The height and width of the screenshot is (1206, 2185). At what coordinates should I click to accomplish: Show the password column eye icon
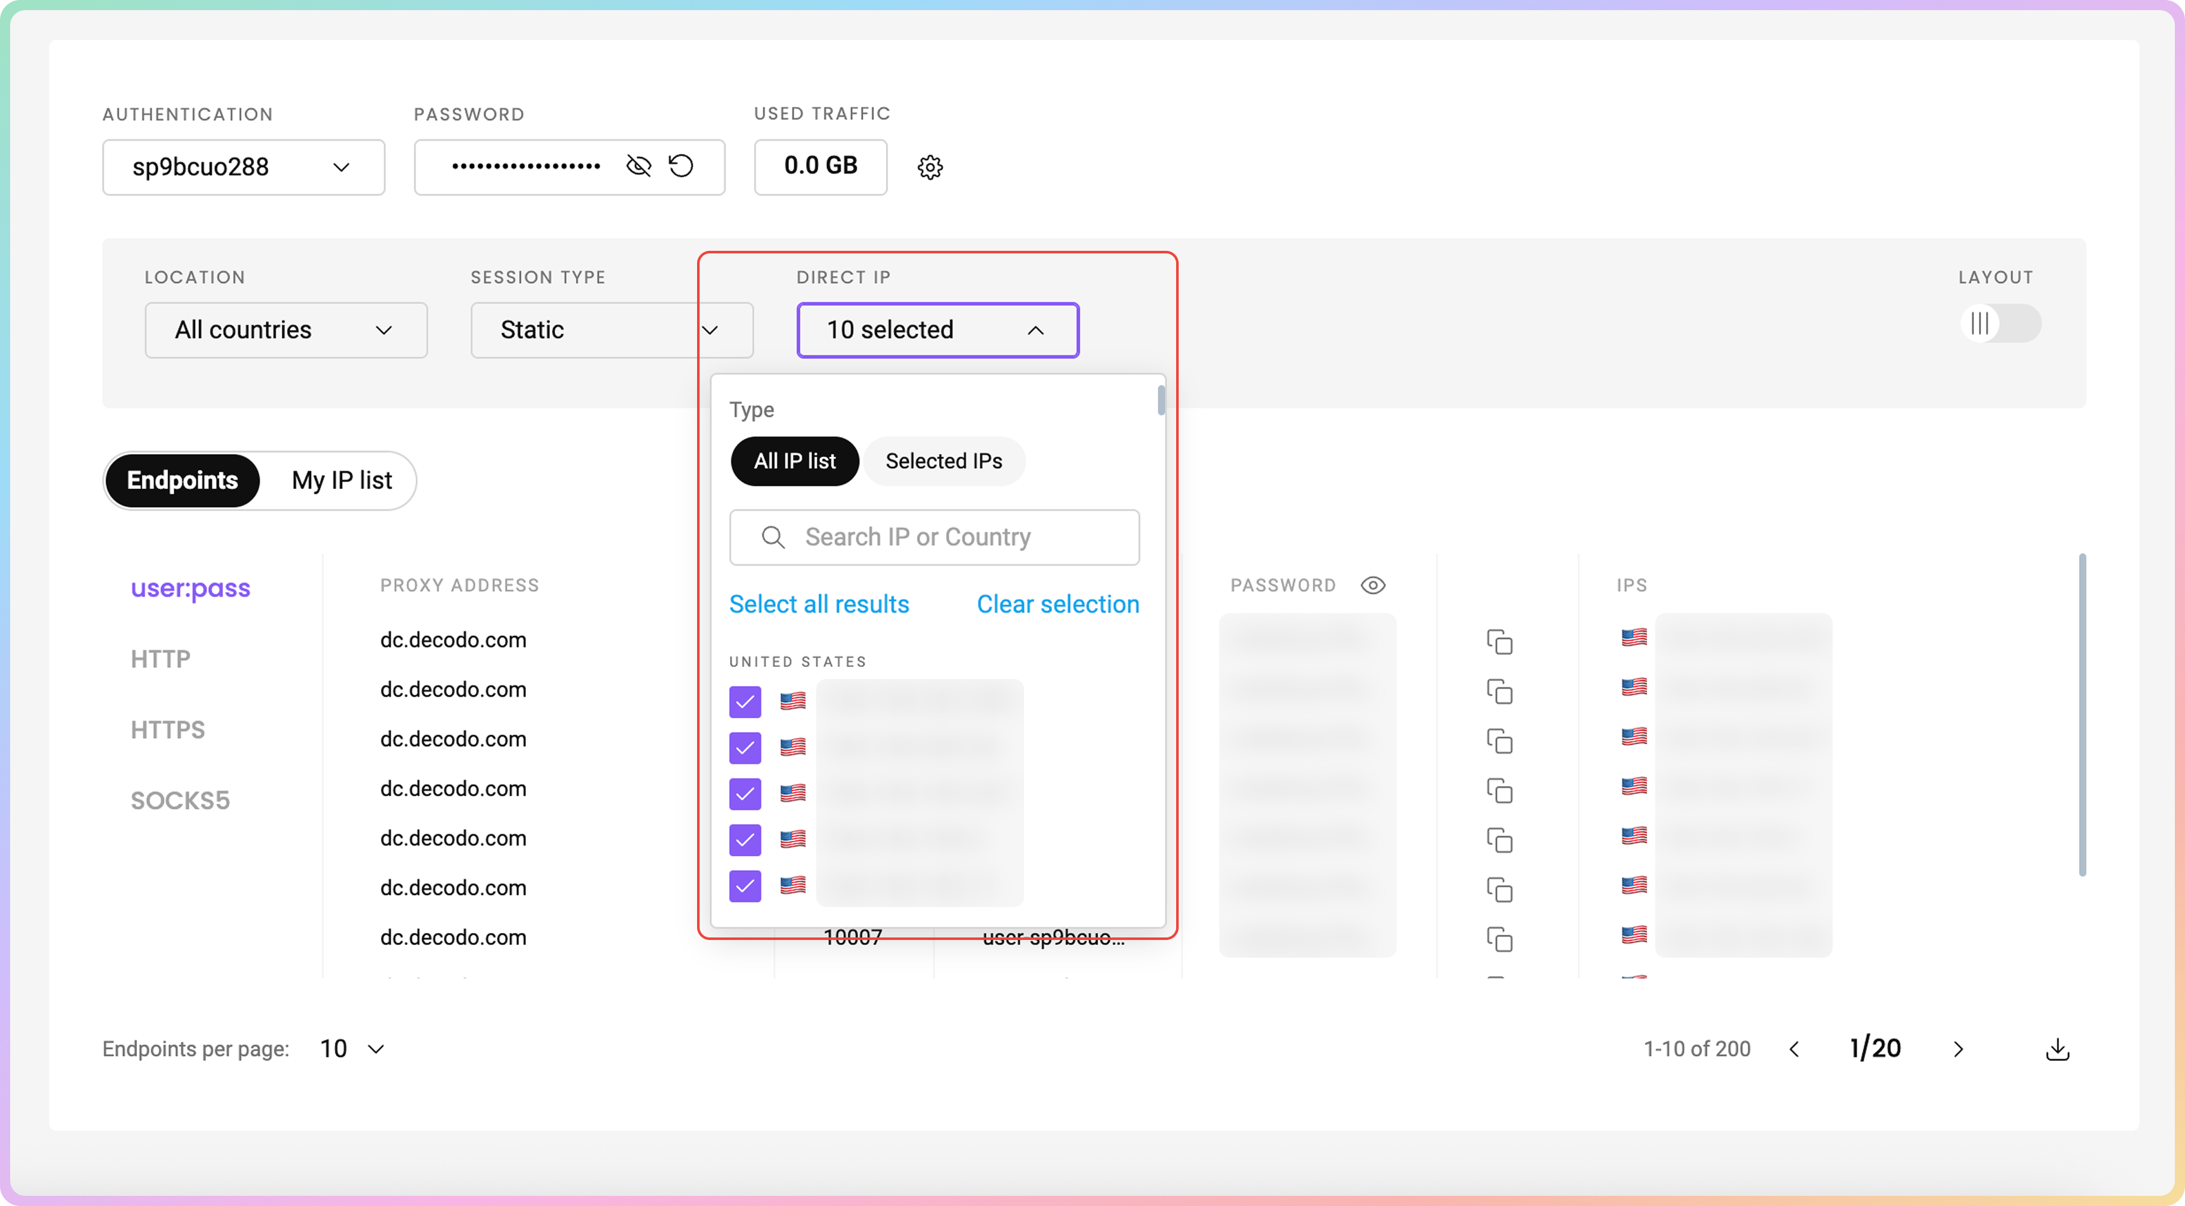[x=1373, y=585]
